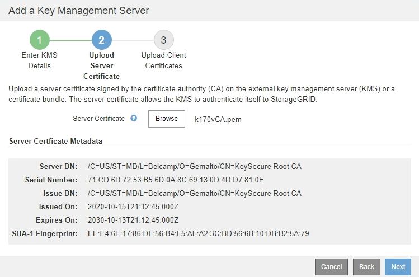Click step 2 circle icon
The height and width of the screenshot is (277, 419).
coord(101,40)
